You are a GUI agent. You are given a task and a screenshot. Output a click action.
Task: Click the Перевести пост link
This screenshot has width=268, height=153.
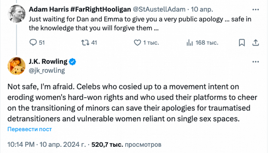point(29,129)
